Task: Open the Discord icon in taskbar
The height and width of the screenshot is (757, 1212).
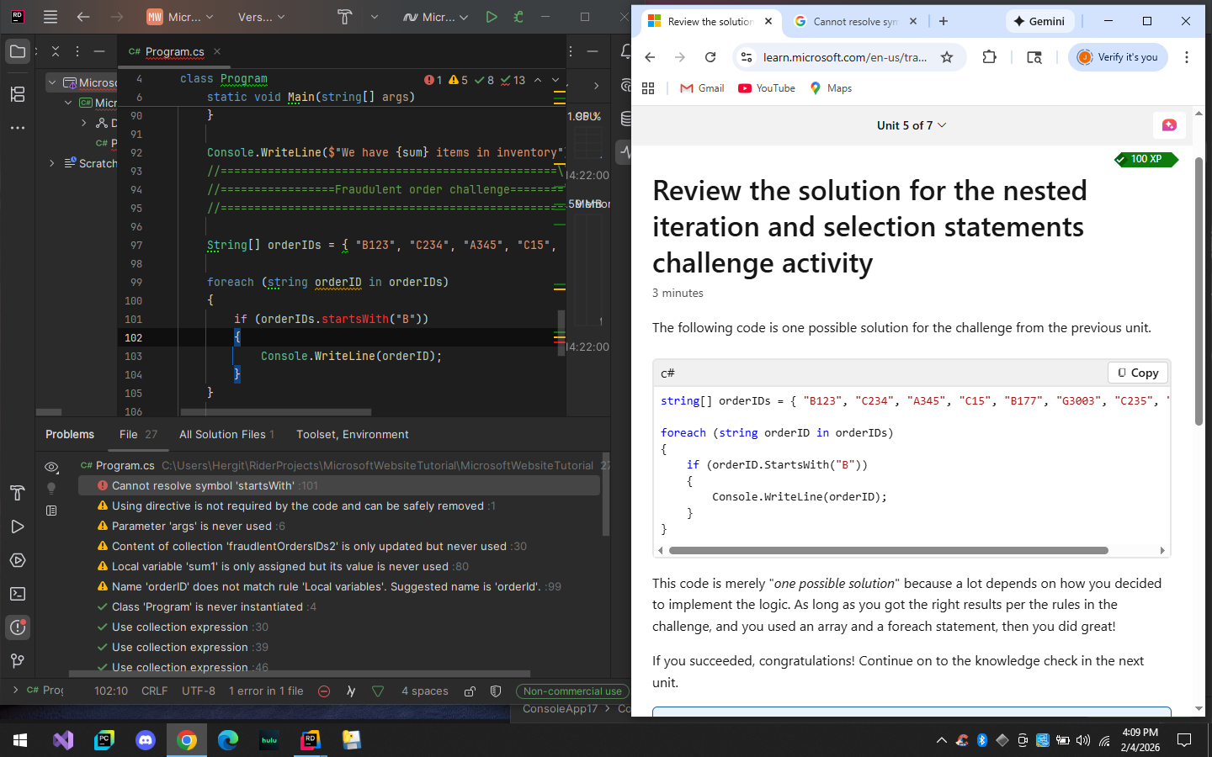Action: (146, 740)
